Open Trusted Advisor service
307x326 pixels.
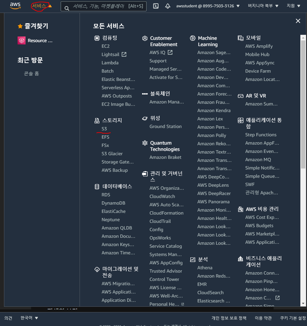click(x=166, y=271)
